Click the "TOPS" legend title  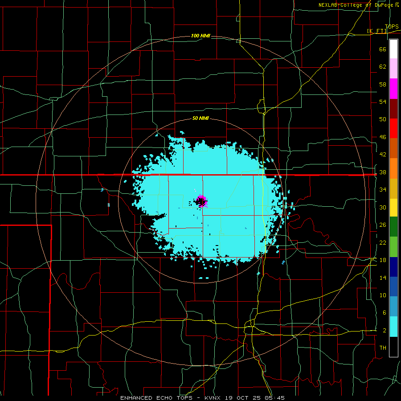[x=392, y=27]
